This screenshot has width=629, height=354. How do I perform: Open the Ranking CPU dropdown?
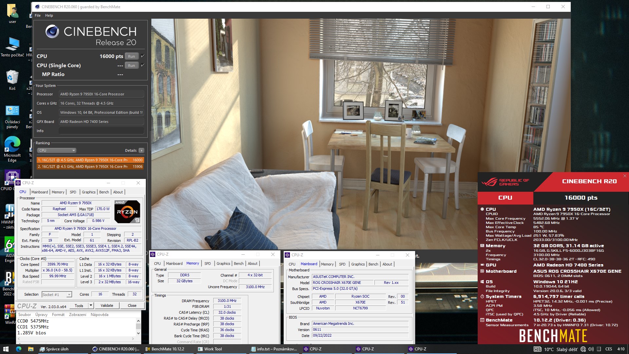pyautogui.click(x=56, y=150)
